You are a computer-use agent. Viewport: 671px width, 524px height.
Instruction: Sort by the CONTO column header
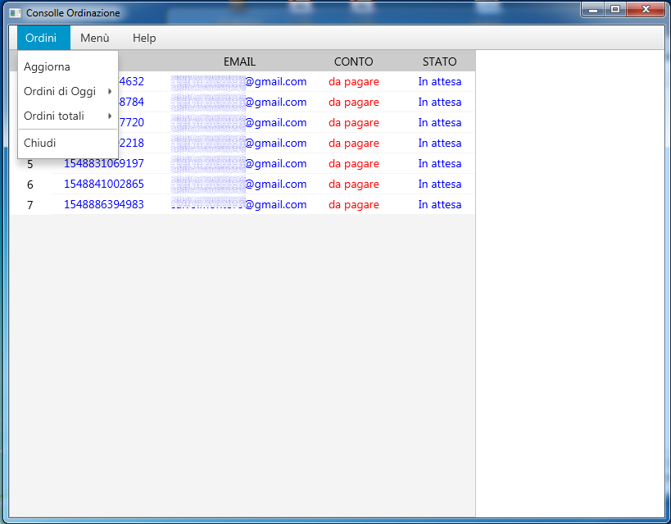[x=353, y=62]
